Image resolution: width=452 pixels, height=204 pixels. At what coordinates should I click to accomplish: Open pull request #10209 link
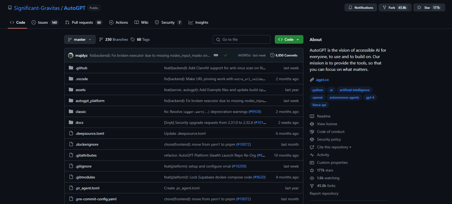240,166
